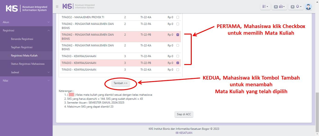Click the hamburger menu icon
This screenshot has width=319, height=136.
(x=57, y=7)
